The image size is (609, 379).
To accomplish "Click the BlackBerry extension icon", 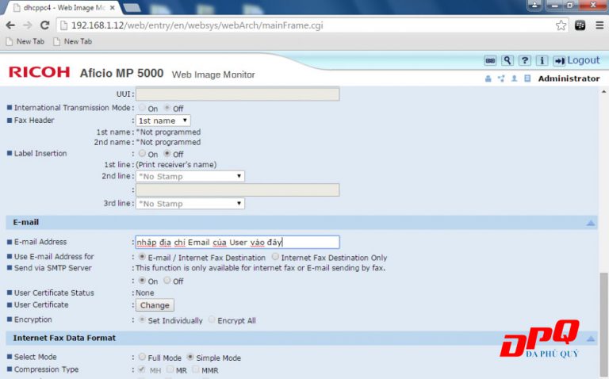I will tap(580, 25).
